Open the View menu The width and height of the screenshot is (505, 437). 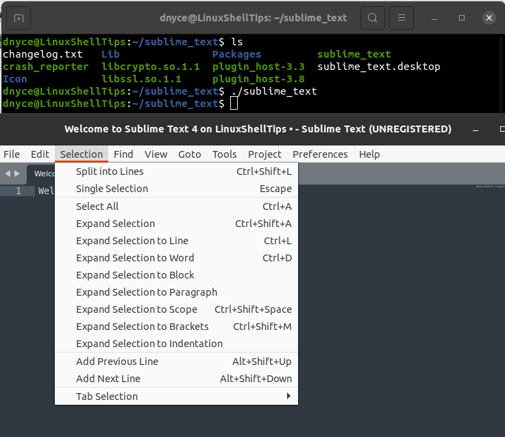tap(156, 154)
